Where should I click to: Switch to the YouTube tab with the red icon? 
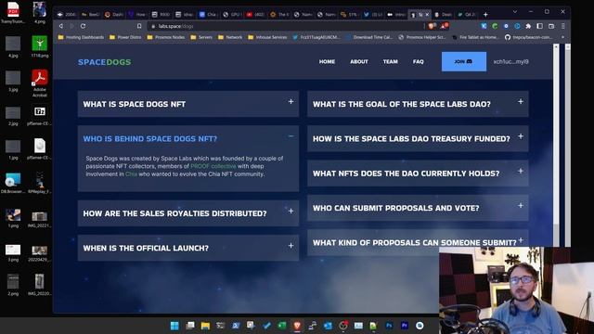click(255, 15)
